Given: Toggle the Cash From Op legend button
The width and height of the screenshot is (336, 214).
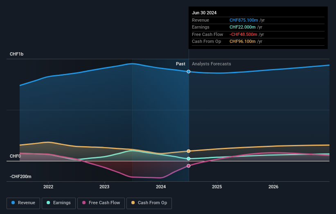Looking at the screenshot, I should (149, 203).
